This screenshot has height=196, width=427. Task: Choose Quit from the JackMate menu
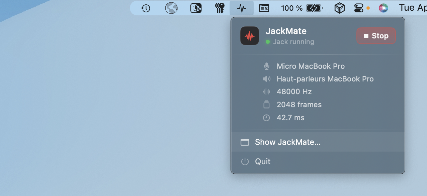click(263, 162)
